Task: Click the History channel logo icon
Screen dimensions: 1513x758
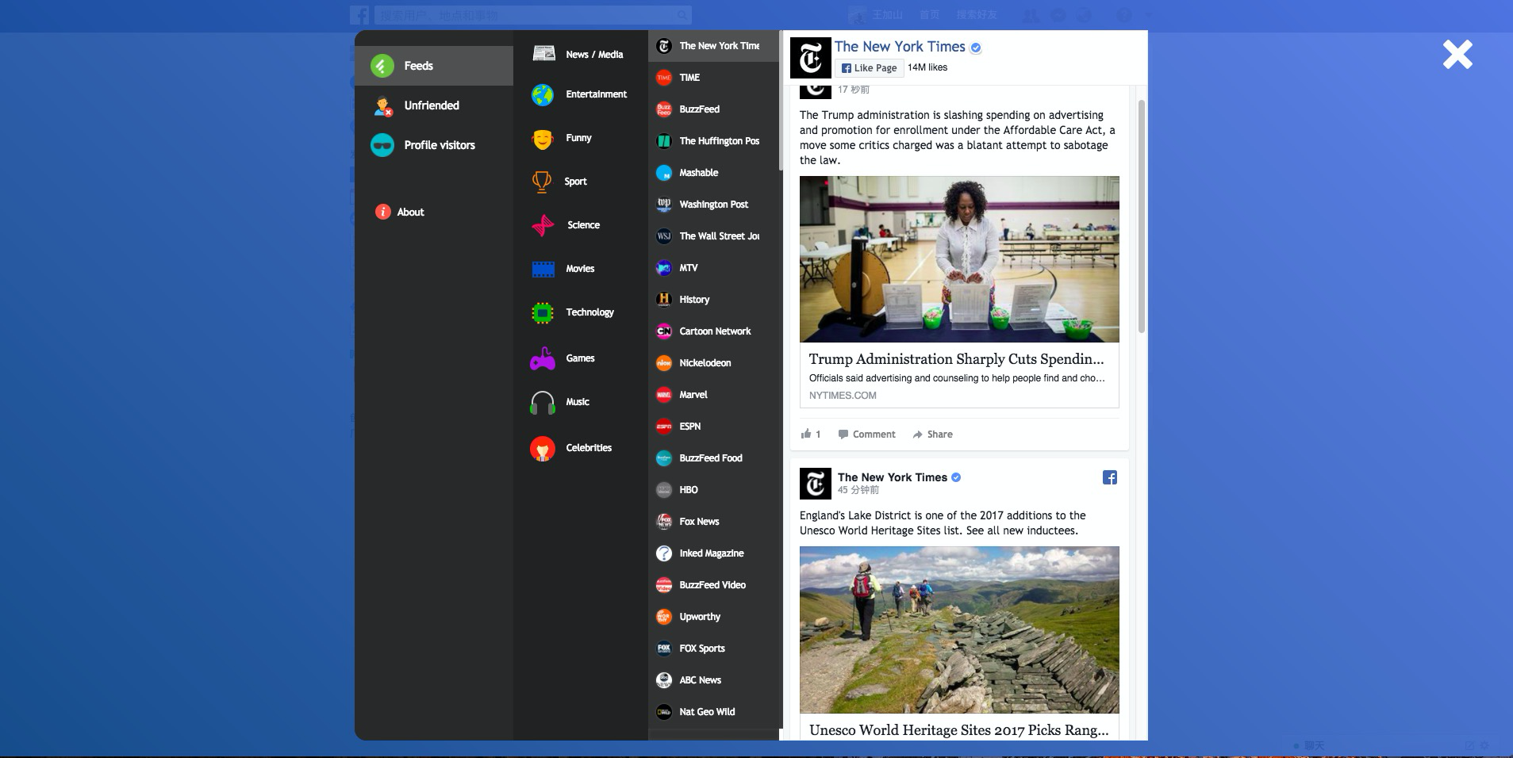Action: click(x=664, y=300)
